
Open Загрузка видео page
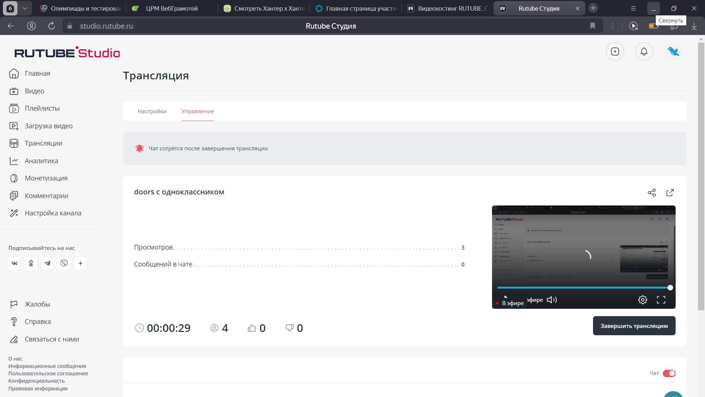coord(41,126)
